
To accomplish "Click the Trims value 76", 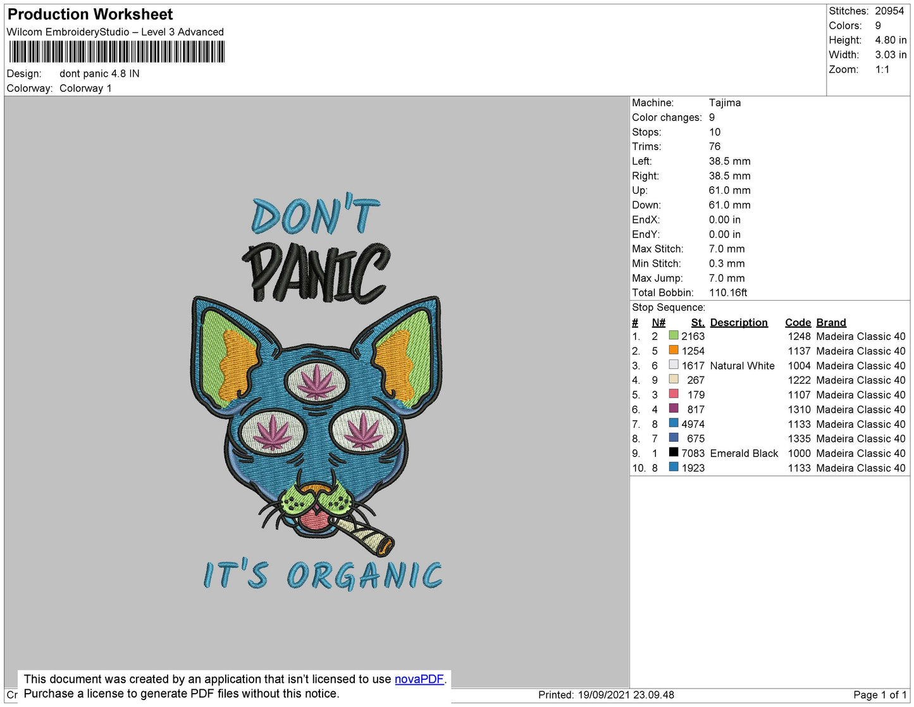I will tap(715, 146).
